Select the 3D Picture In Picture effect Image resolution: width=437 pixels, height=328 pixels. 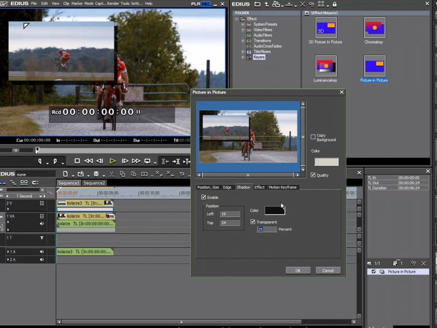pos(326,27)
